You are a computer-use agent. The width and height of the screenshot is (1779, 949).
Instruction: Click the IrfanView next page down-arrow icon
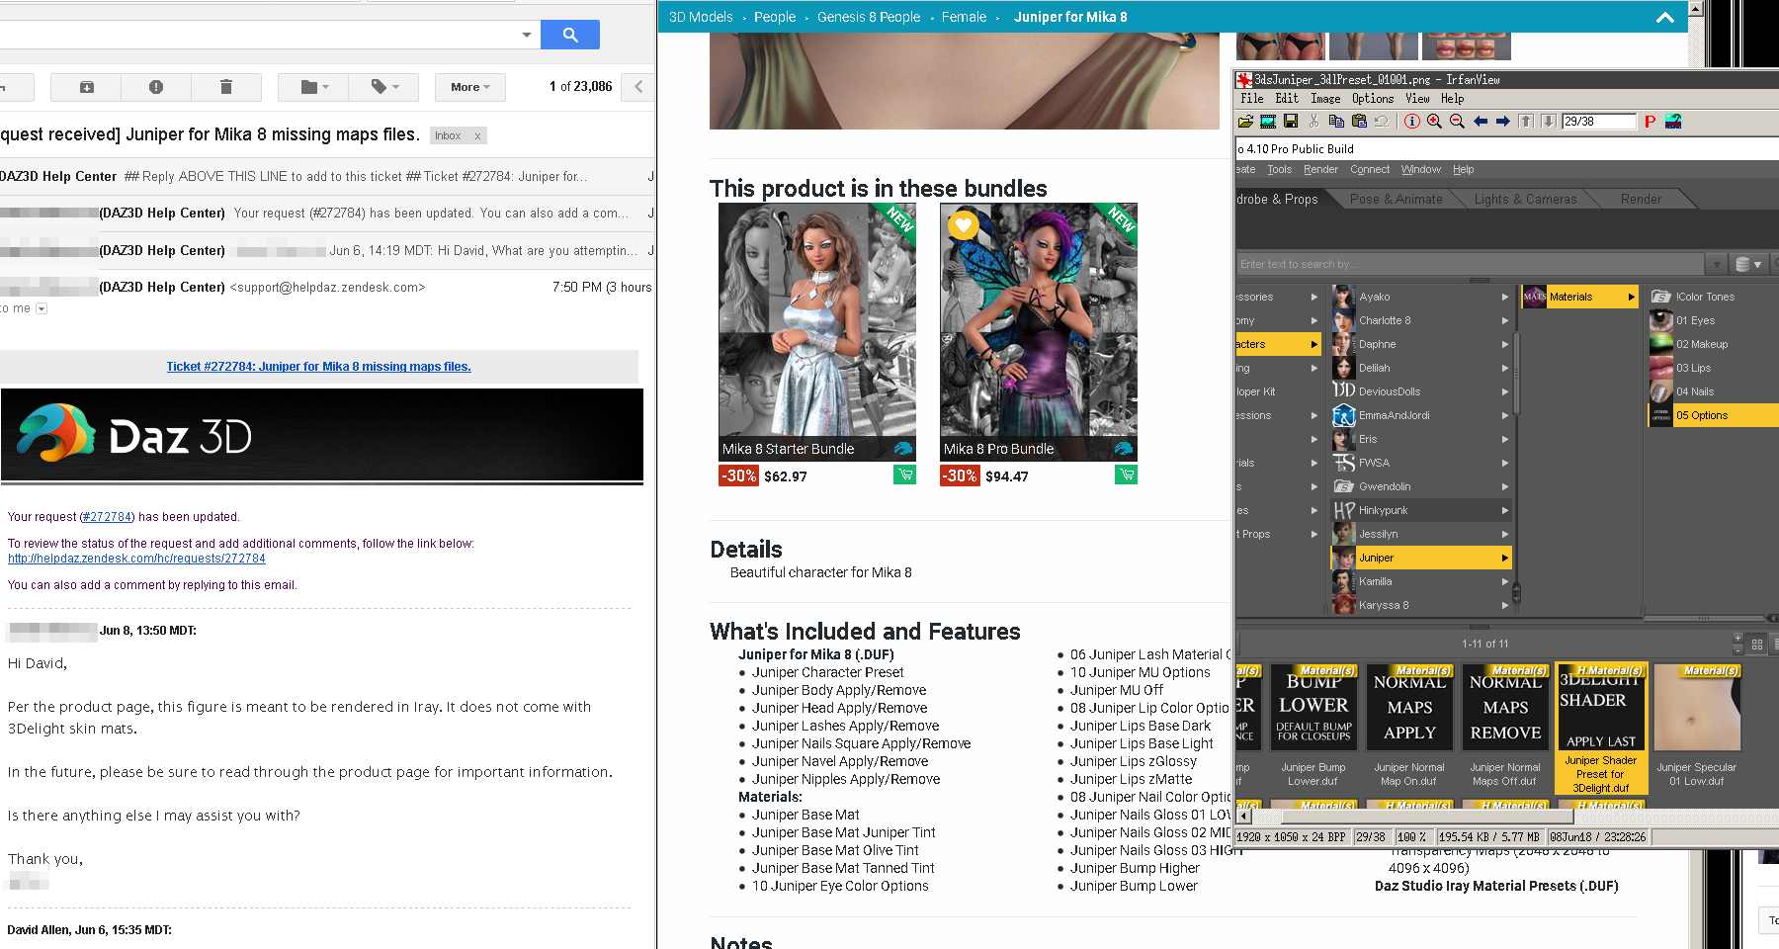(1549, 122)
